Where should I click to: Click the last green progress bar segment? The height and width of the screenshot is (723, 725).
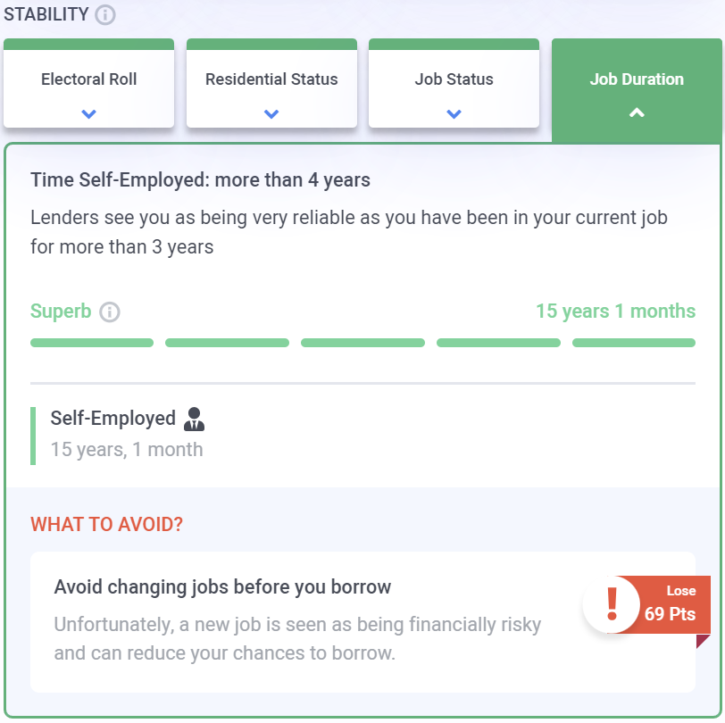coord(634,343)
